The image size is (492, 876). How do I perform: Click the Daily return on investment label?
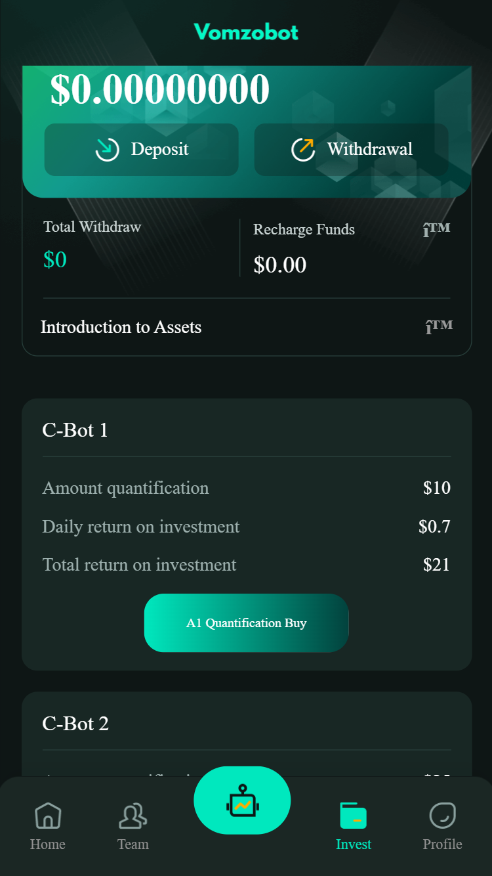pos(141,527)
